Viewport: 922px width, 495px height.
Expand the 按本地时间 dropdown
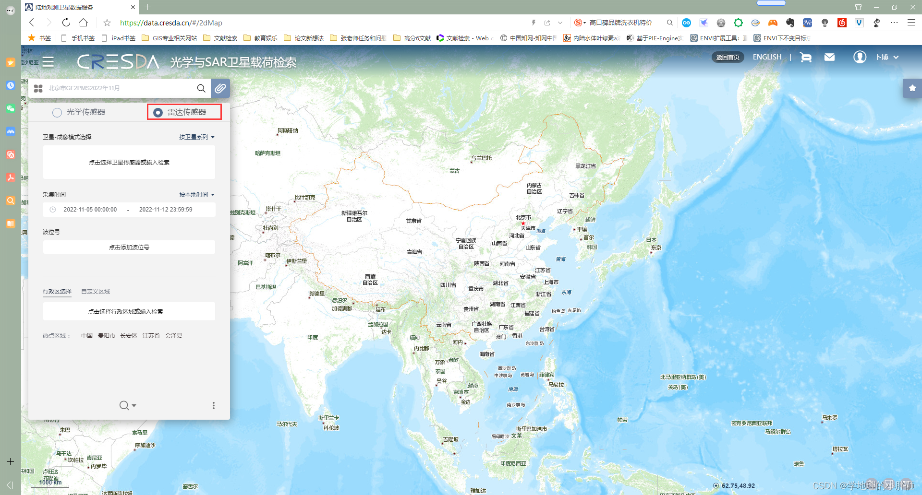[197, 195]
